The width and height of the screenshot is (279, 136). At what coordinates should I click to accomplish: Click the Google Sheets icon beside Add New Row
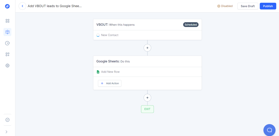point(98,72)
